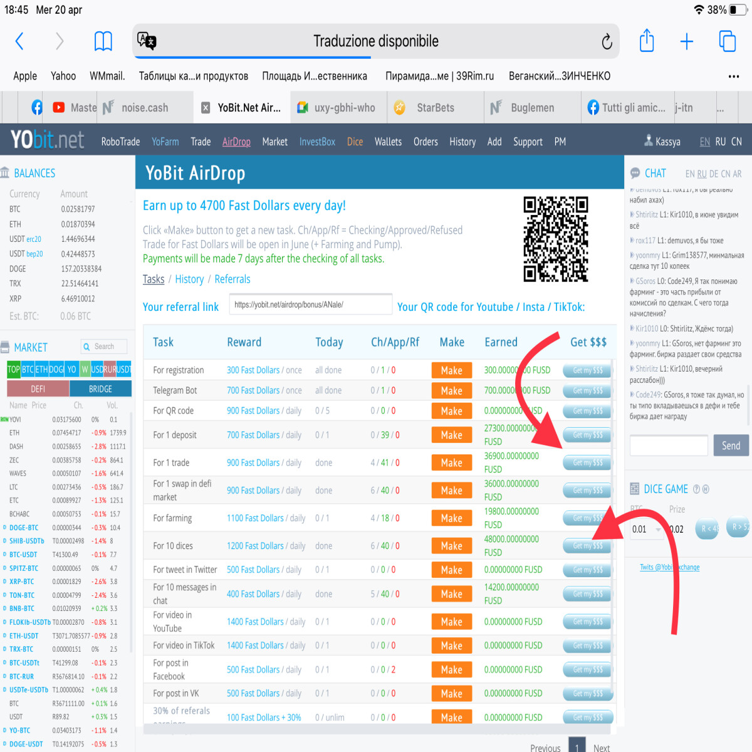Open the SHIB-USDTb market row
Screen dimensions: 752x752
[x=66, y=541]
